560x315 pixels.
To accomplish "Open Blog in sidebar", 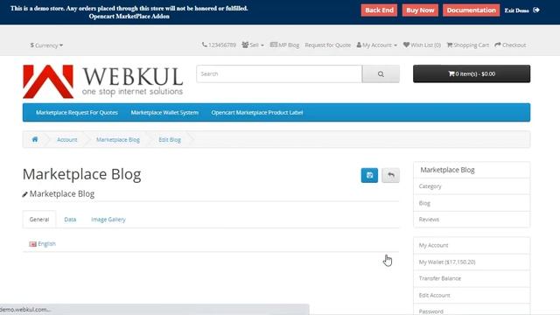I will (x=472, y=203).
